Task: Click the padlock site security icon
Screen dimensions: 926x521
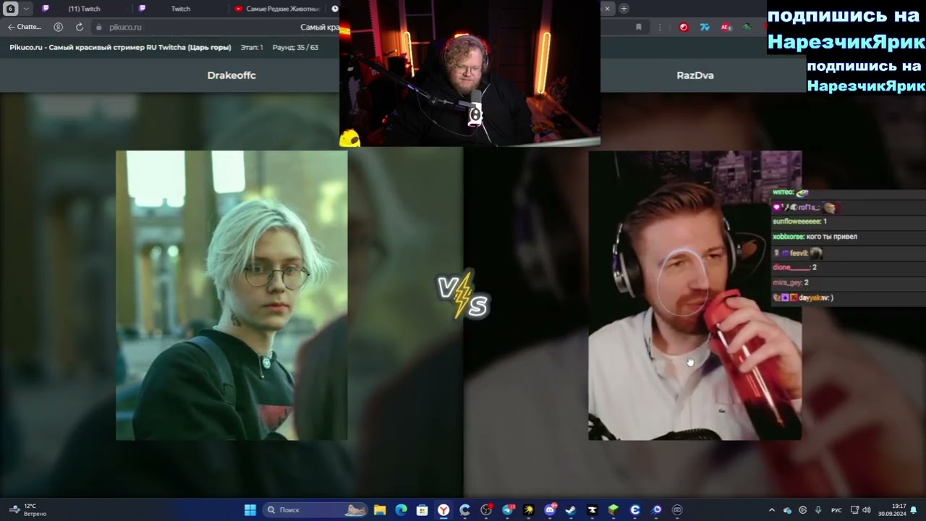Action: click(99, 27)
